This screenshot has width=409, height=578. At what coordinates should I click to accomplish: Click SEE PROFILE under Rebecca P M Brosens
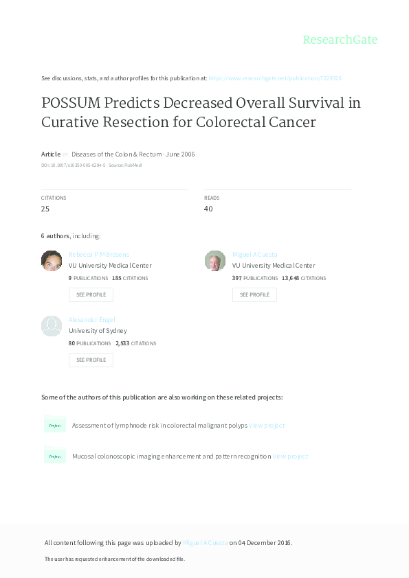click(x=91, y=294)
